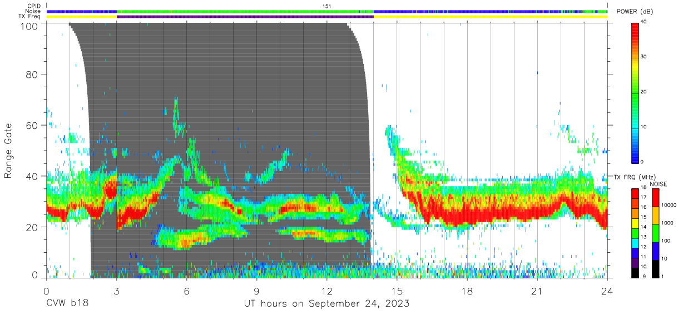Click UT hour tick '6'
This screenshot has height=315, width=683.
click(186, 291)
